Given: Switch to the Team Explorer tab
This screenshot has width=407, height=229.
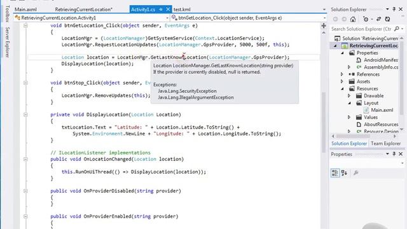Looking at the screenshot, I should [x=385, y=143].
